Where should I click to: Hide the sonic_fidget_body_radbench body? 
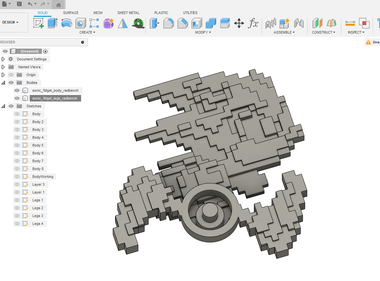(x=16, y=90)
